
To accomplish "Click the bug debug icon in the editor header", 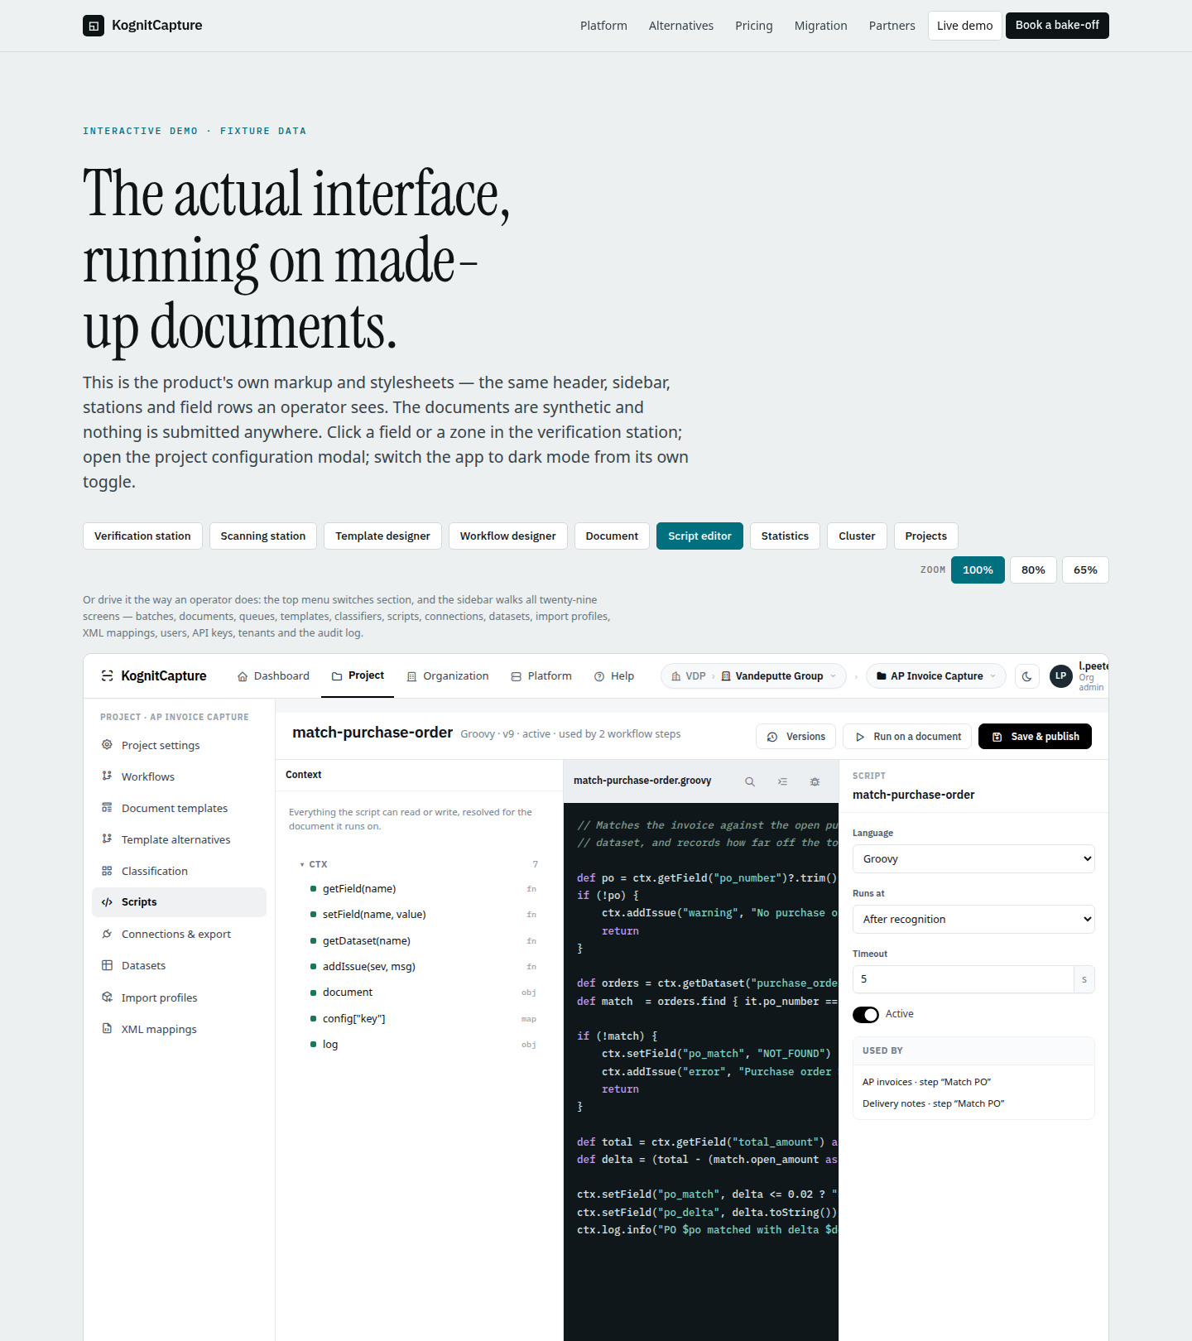I will [815, 781].
